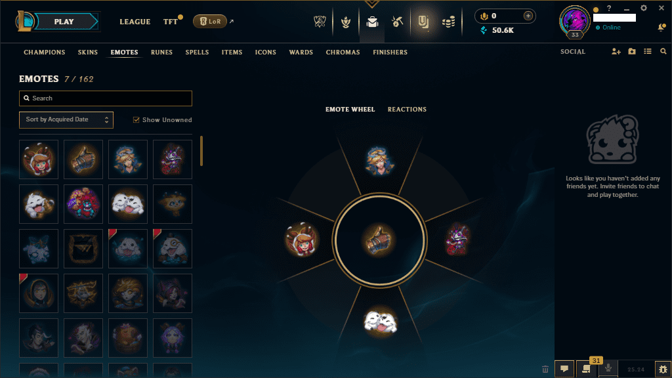
Task: Switch to the Reactions tab
Action: (x=407, y=110)
